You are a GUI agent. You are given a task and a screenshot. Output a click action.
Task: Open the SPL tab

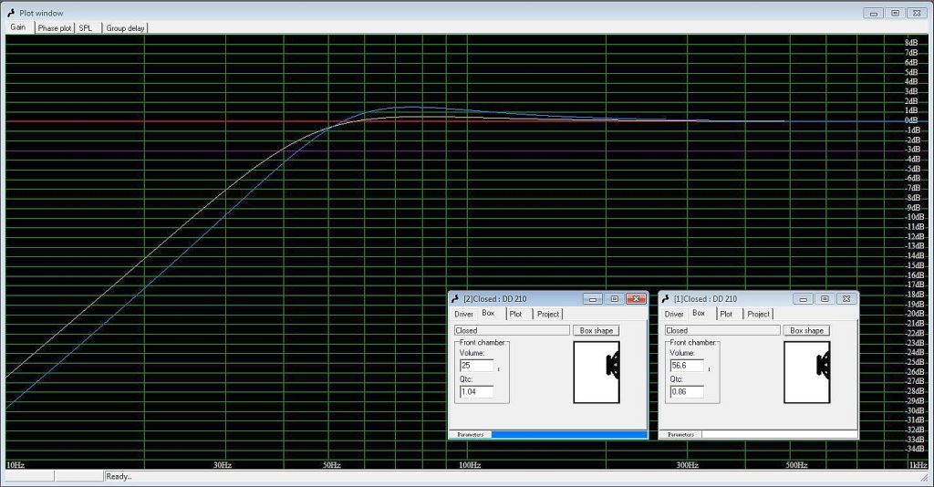point(85,28)
